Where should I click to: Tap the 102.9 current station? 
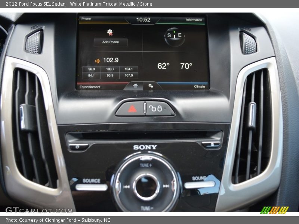(x=111, y=60)
